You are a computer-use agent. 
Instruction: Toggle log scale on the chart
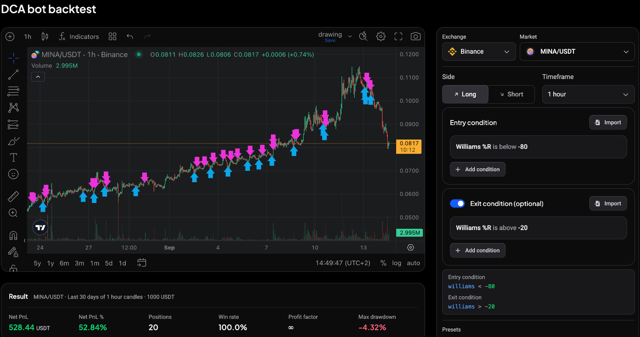click(x=397, y=263)
